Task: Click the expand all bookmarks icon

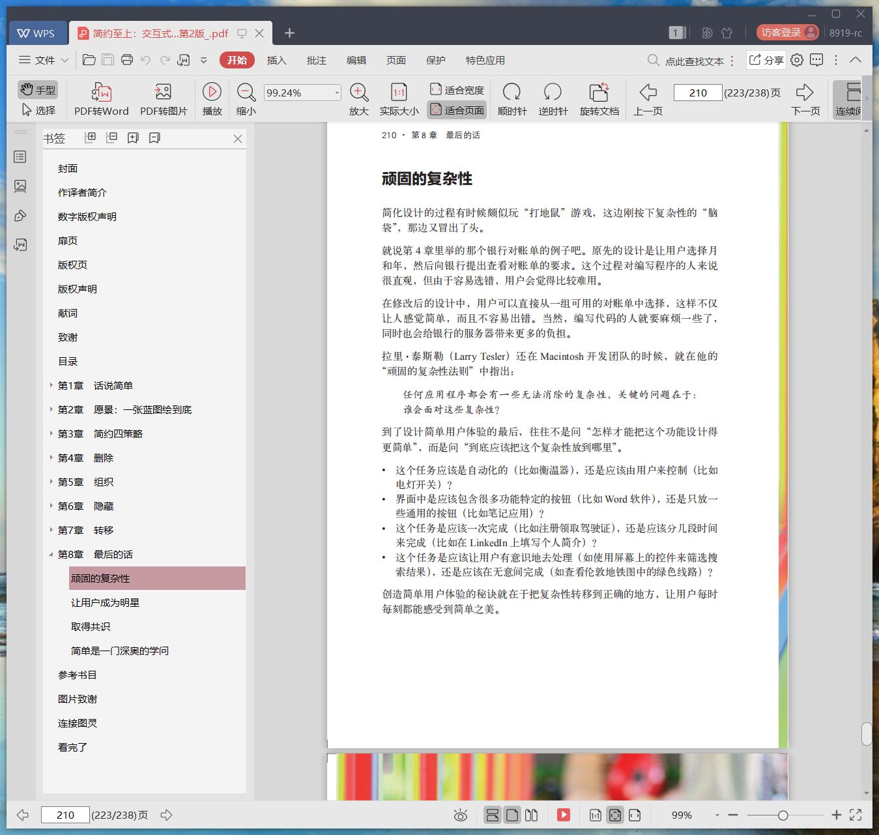Action: 91,138
